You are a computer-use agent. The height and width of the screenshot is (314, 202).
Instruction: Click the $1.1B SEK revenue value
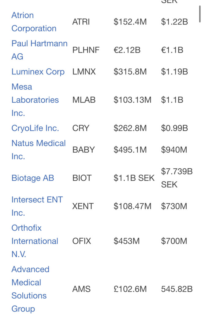(134, 178)
